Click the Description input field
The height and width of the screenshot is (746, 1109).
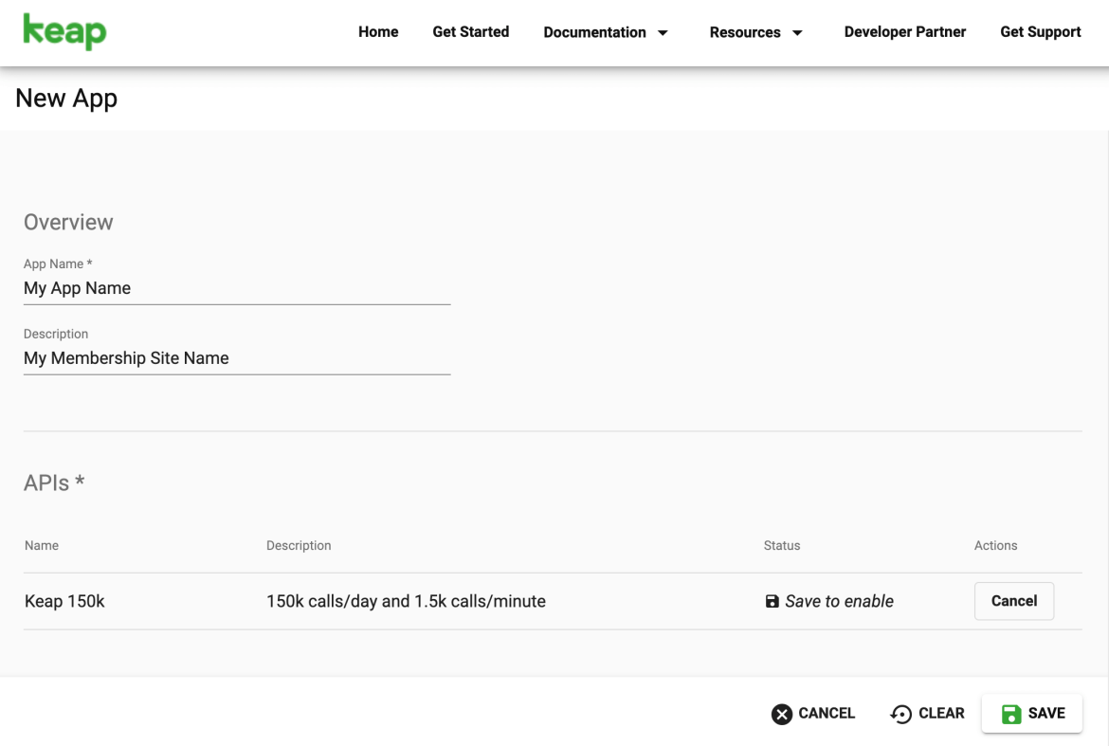coord(237,358)
